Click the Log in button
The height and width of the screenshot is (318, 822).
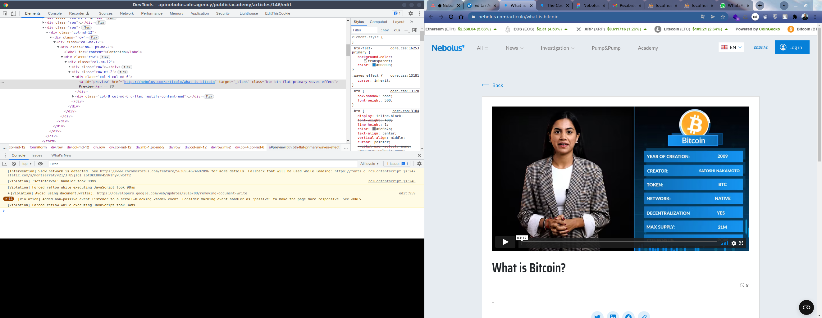[792, 47]
